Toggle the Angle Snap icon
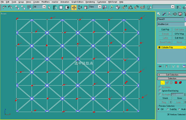This screenshot has width=186, height=120. click(x=131, y=7)
